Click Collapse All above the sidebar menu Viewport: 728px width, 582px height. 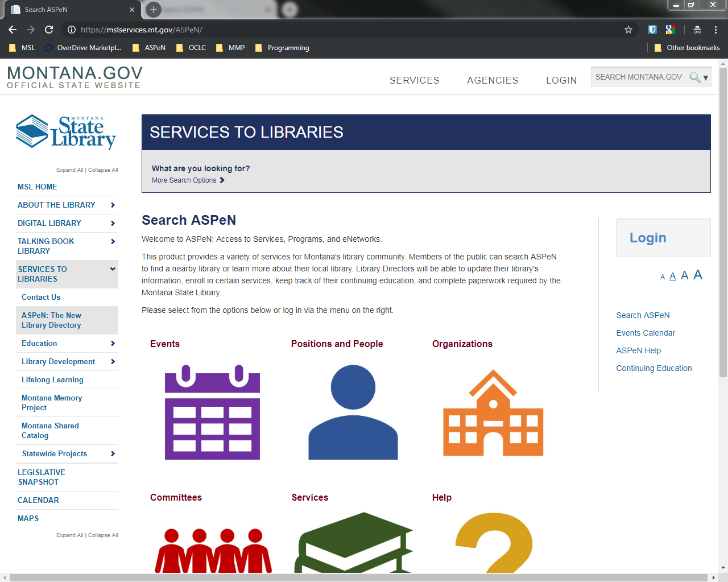[103, 170]
